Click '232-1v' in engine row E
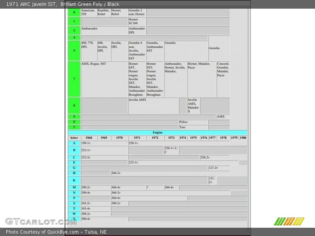315x236 pixels. pos(183,162)
